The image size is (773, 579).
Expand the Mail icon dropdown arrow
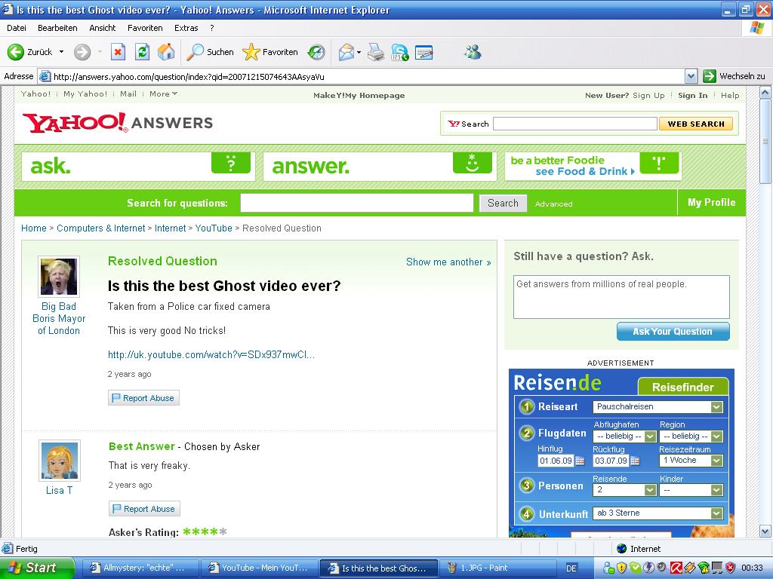[x=359, y=52]
